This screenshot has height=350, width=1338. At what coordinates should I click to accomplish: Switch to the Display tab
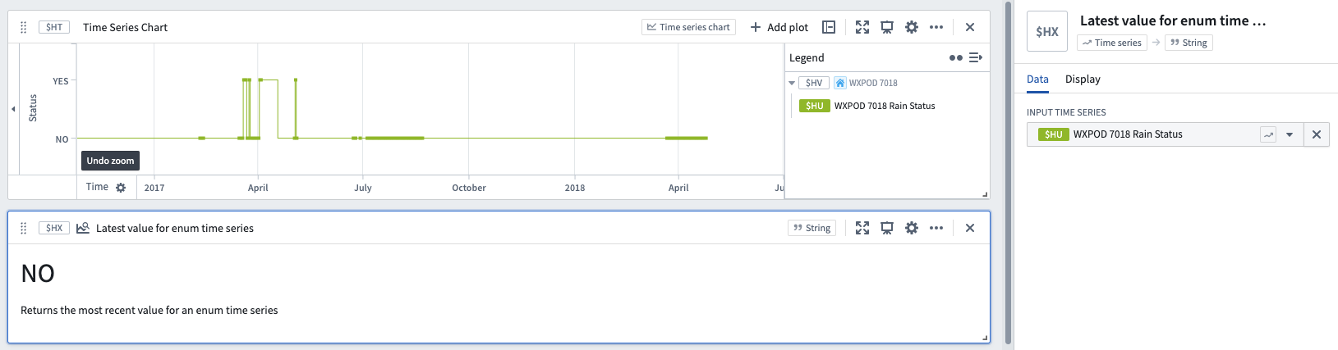point(1083,80)
